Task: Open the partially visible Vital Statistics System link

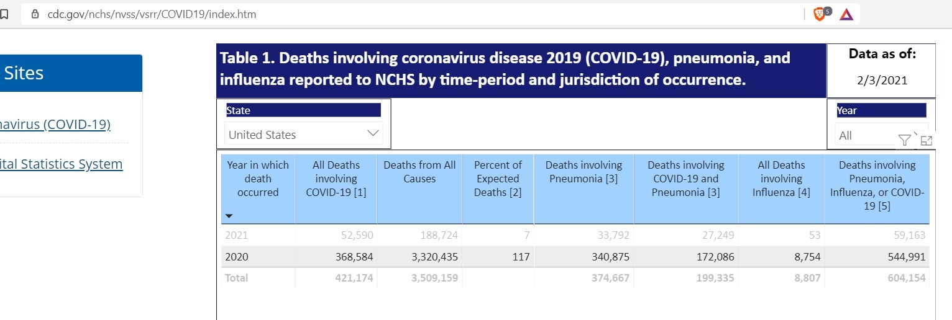Action: tap(61, 164)
